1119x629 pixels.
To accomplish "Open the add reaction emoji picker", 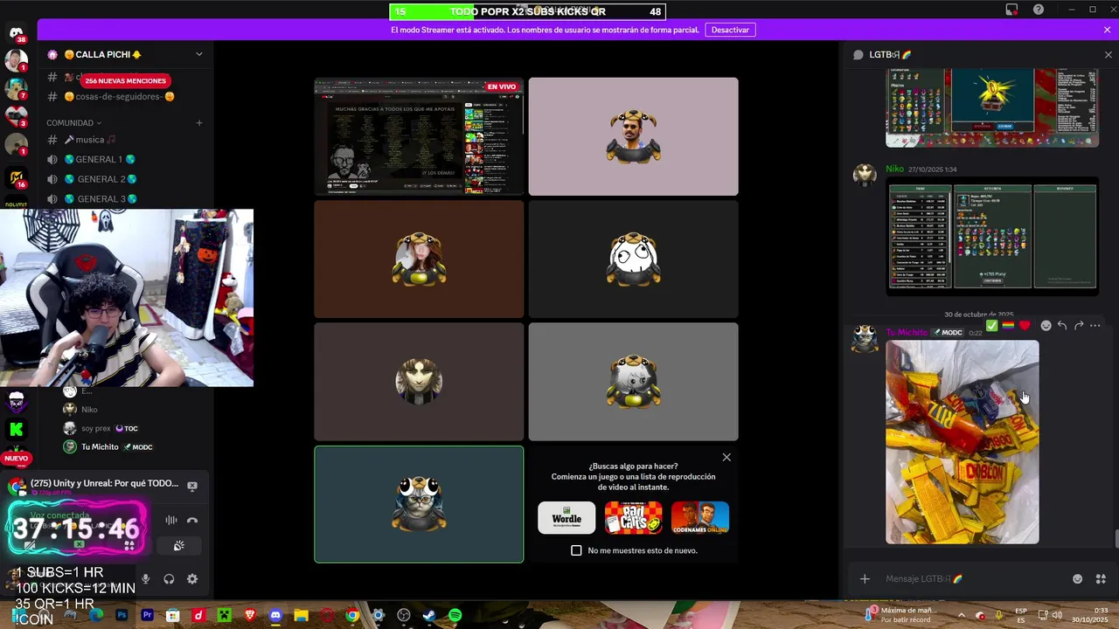I will 1046,326.
